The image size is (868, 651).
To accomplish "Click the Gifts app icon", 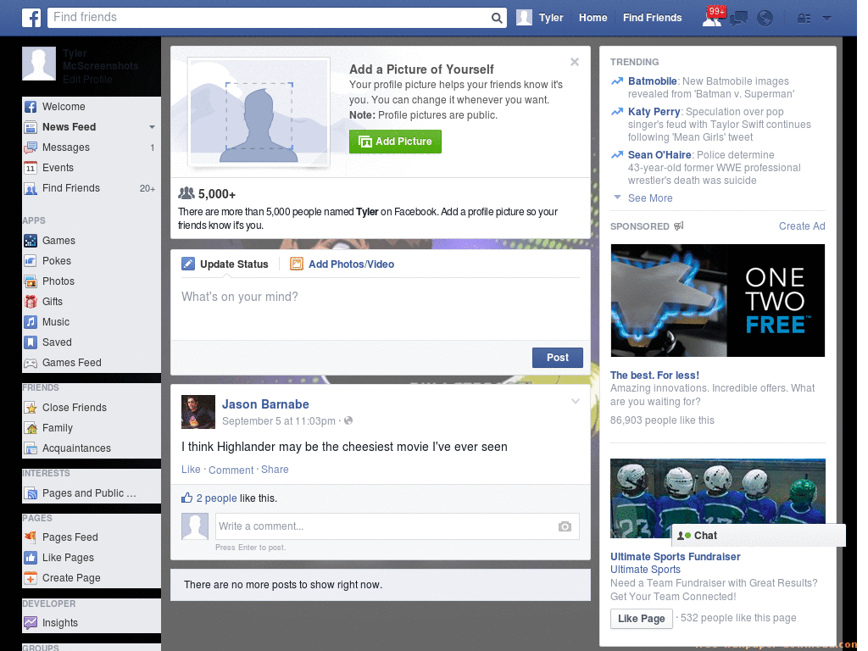I will coord(31,302).
